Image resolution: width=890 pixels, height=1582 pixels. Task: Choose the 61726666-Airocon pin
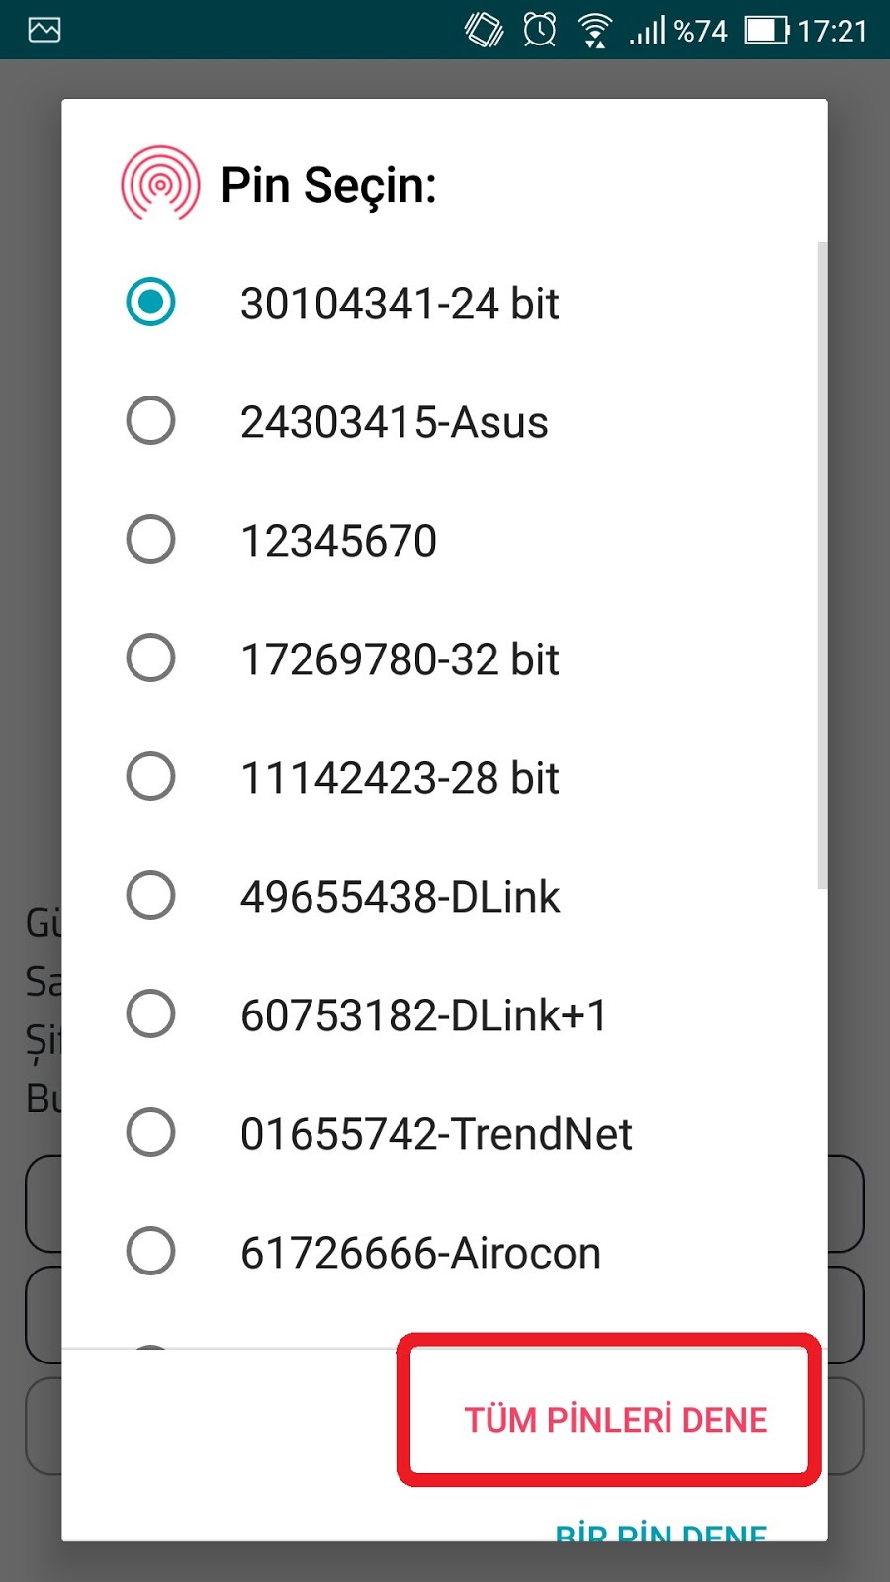click(151, 1252)
